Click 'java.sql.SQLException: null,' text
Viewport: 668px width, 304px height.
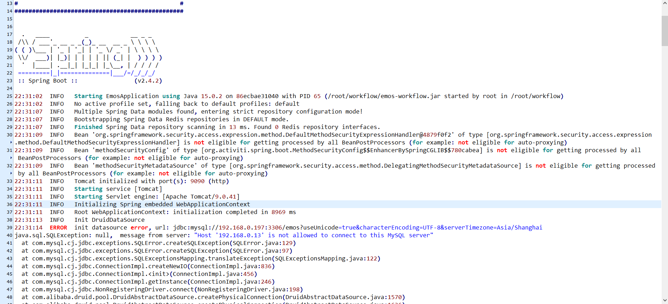64,235
